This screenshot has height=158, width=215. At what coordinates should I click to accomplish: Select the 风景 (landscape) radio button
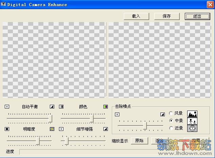171,113
